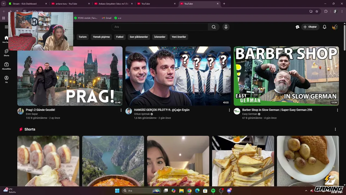Open the Orkun Işıtmak channel name
The width and height of the screenshot is (346, 195).
pos(142,114)
